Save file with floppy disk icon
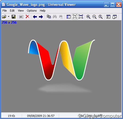This screenshot has height=119, width=123. coord(14,17)
